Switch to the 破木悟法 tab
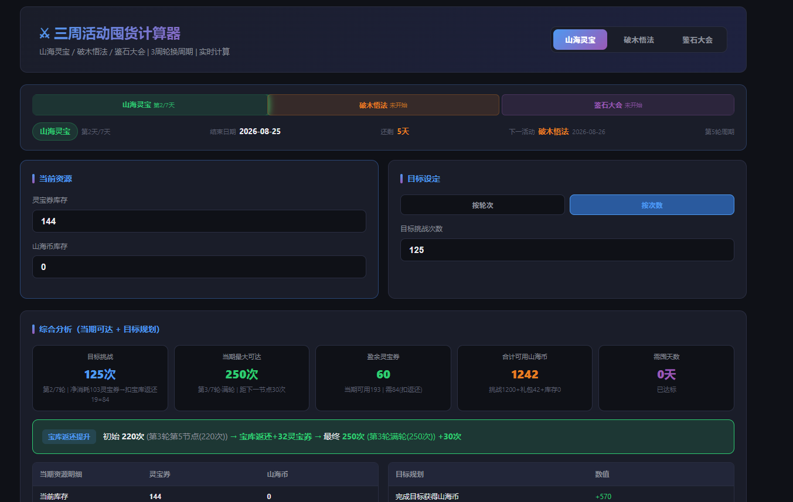This screenshot has width=793, height=502. [639, 40]
